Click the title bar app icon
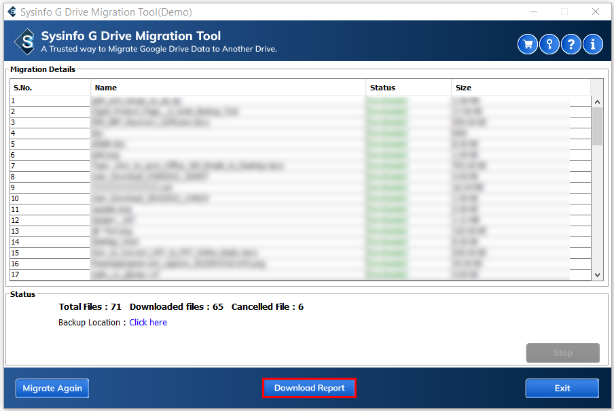This screenshot has height=411, width=614. pyautogui.click(x=12, y=12)
